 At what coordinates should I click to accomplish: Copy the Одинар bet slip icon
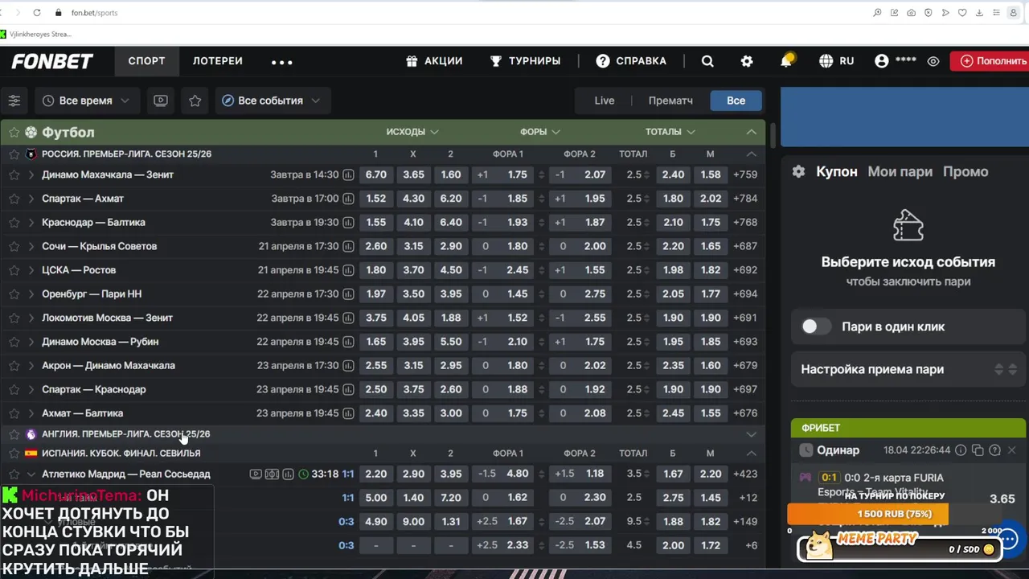tap(978, 450)
